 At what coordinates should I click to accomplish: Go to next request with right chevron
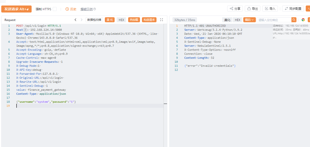pos(82,20)
